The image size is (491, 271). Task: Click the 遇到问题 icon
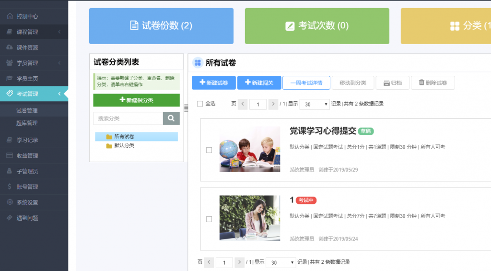click(10, 218)
